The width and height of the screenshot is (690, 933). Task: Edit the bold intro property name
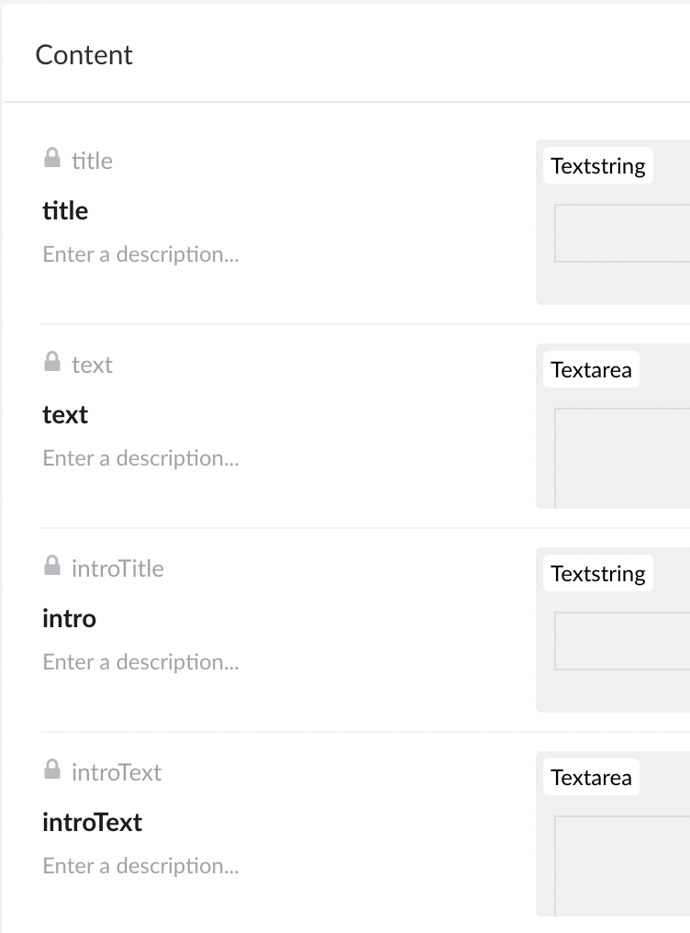[69, 619]
